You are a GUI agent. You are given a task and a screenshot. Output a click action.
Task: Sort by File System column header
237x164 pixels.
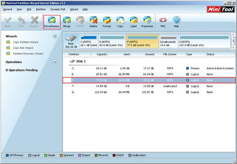tap(170, 54)
